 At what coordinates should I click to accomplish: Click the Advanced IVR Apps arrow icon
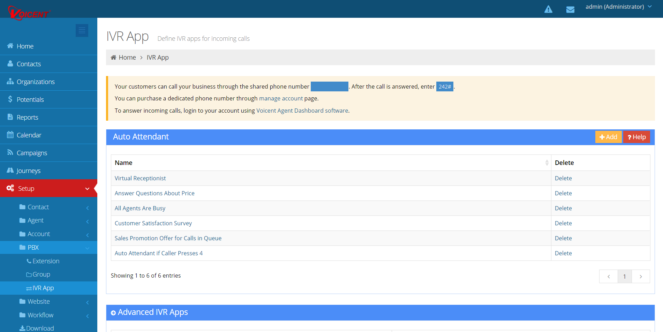point(113,313)
